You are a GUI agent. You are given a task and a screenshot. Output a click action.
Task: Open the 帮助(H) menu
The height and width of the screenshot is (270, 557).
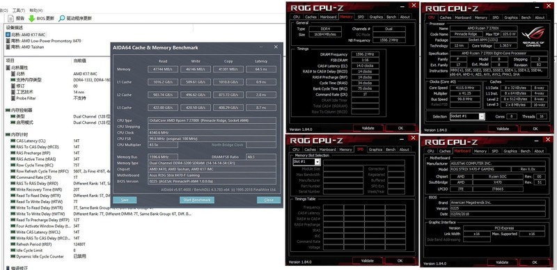point(36,10)
